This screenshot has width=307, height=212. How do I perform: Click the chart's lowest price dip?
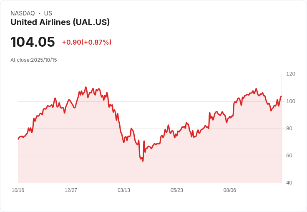[143, 161]
